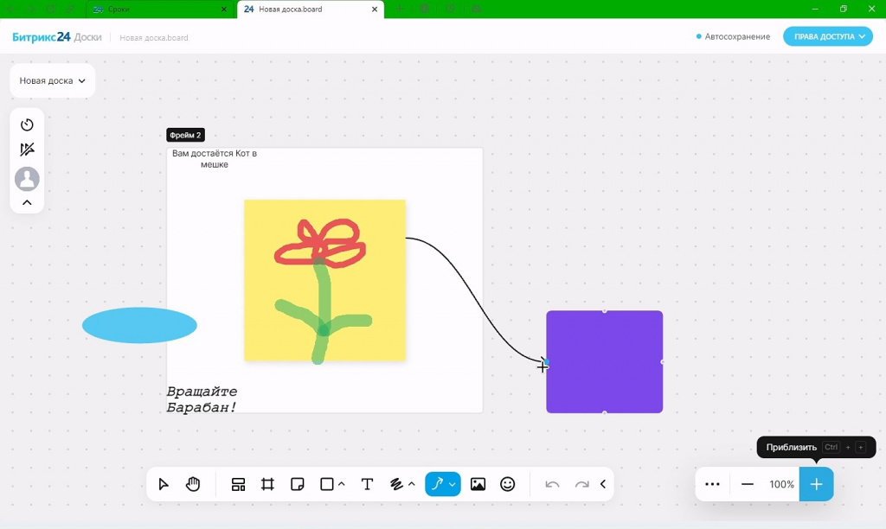Expand the shape tool options arrow
886x529 pixels.
point(341,484)
